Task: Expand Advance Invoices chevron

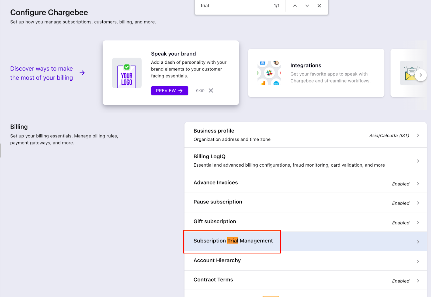Action: [418, 184]
